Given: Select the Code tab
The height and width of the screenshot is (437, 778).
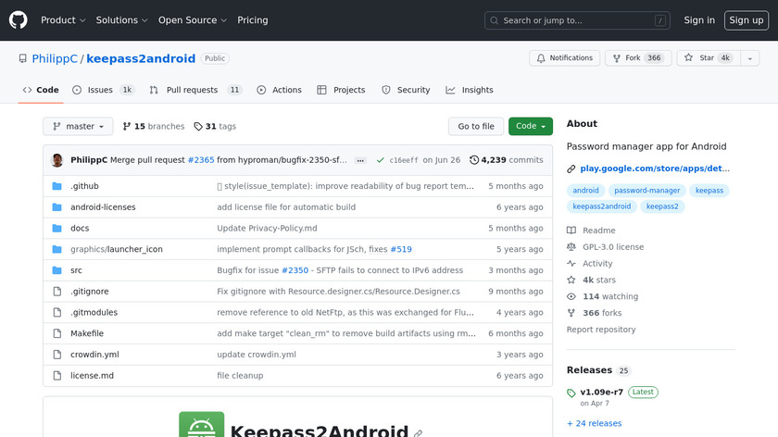Looking at the screenshot, I should 41,90.
